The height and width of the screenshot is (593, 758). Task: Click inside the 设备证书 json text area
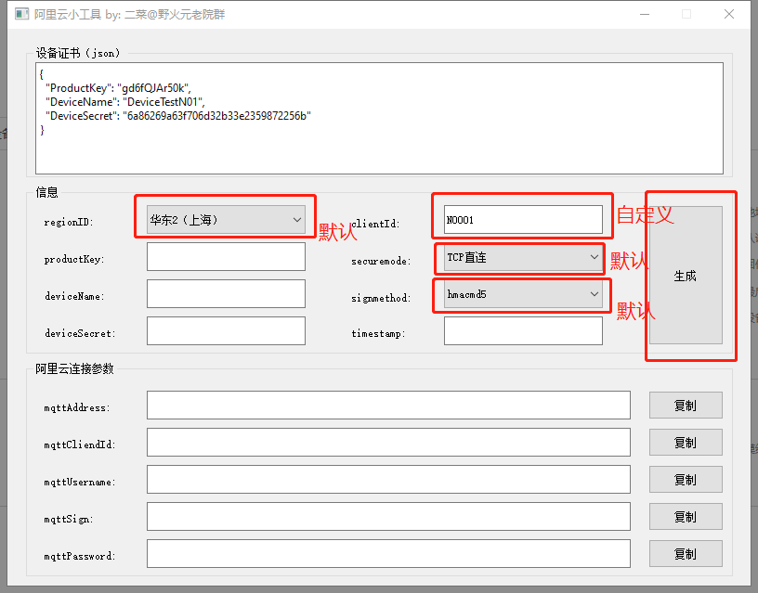tap(379, 118)
